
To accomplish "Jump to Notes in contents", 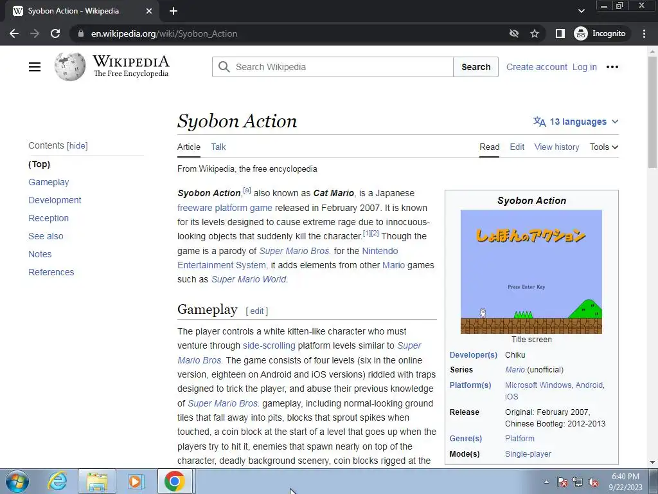I will pyautogui.click(x=40, y=255).
